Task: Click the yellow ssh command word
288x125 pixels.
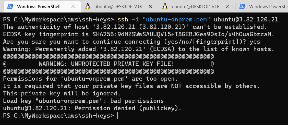Action: pos(123,19)
